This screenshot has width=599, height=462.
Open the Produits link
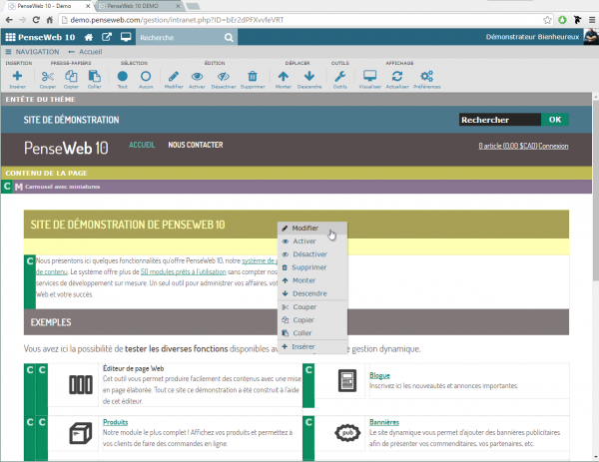tap(115, 422)
